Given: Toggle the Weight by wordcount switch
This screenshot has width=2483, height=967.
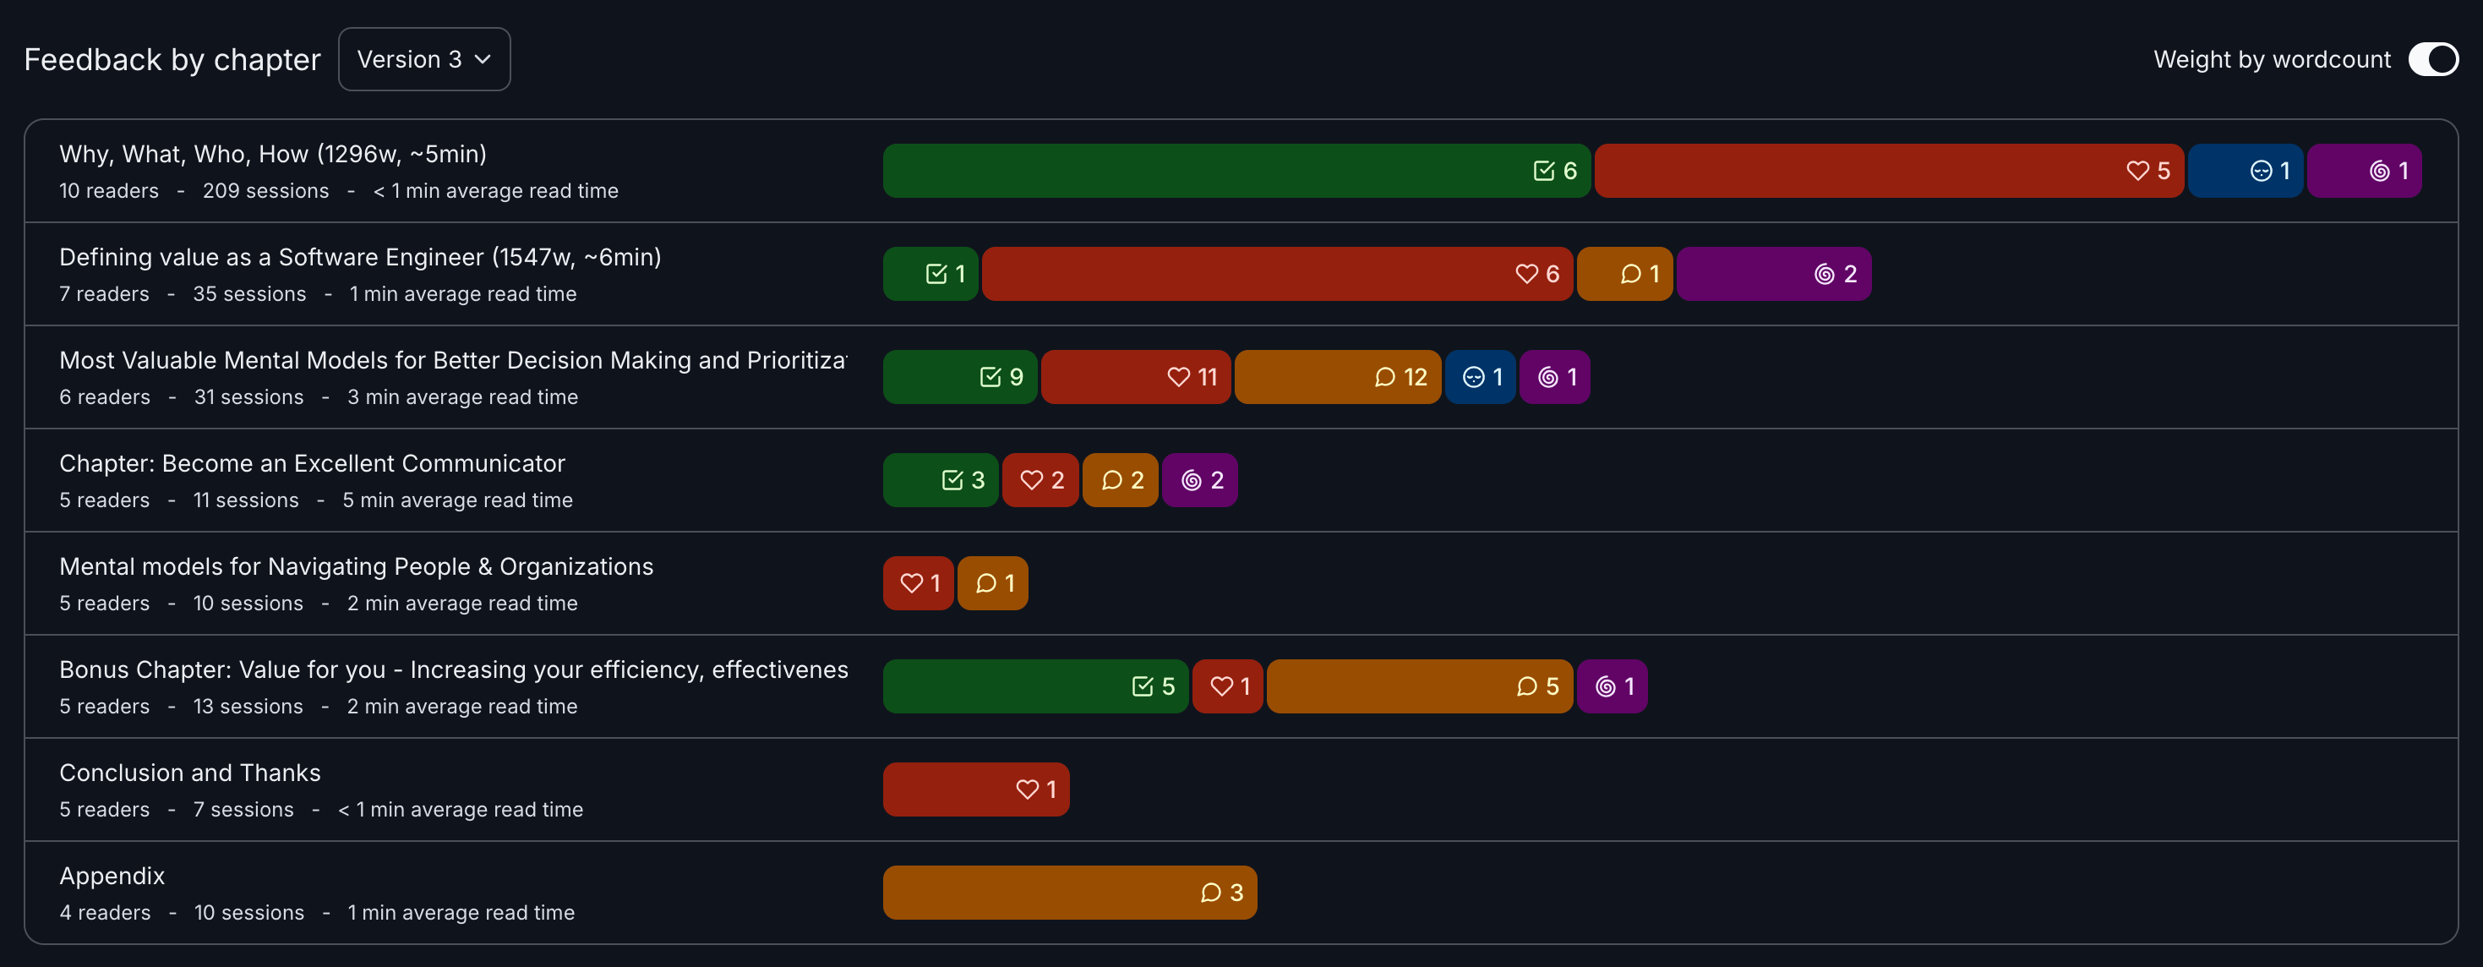Looking at the screenshot, I should pyautogui.click(x=2432, y=59).
